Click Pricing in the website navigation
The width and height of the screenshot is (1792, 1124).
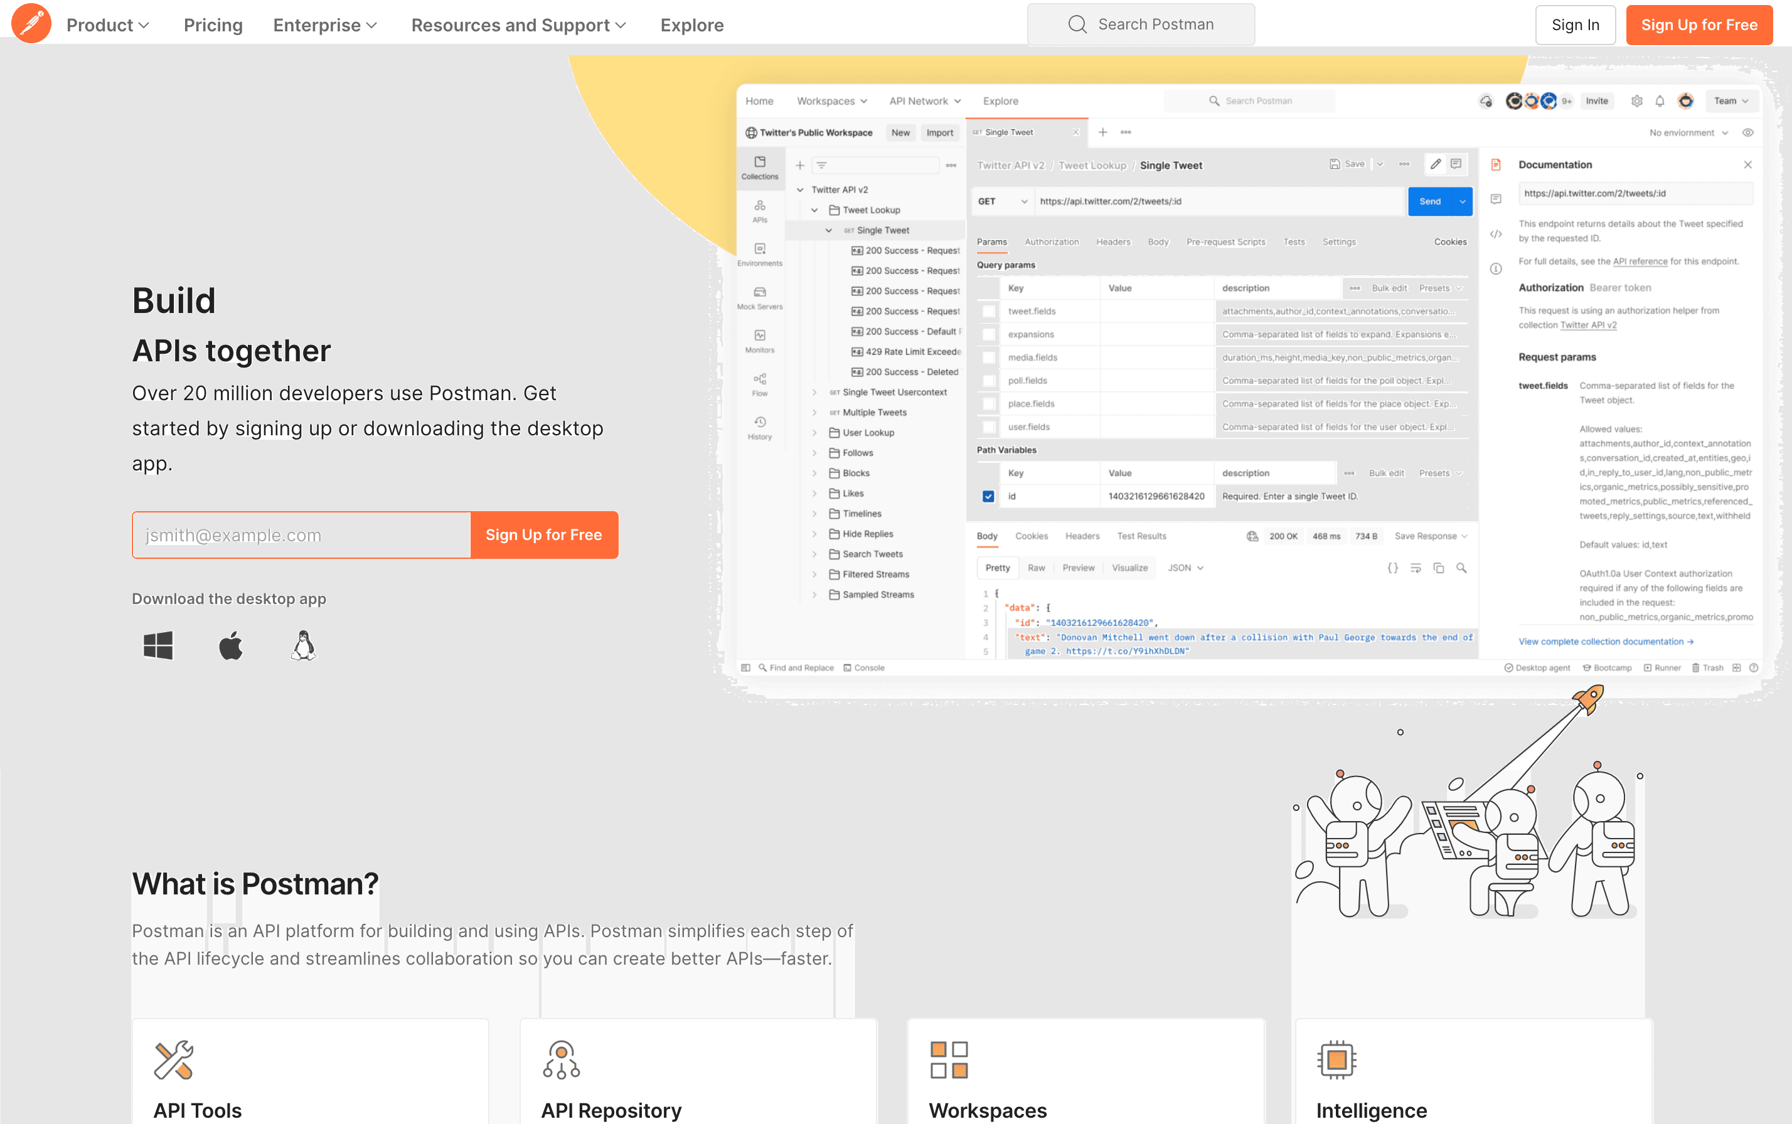pyautogui.click(x=213, y=24)
